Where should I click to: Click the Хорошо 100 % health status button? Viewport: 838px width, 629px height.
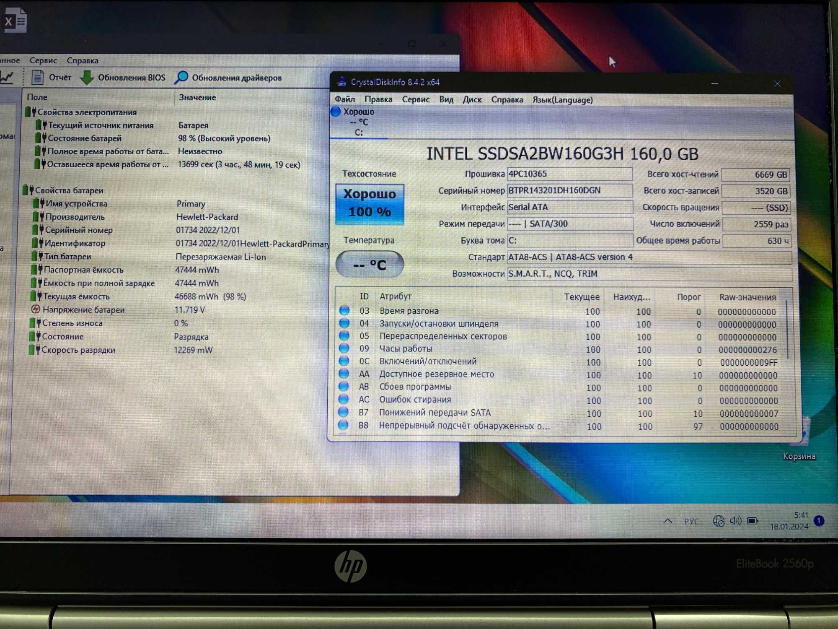370,204
